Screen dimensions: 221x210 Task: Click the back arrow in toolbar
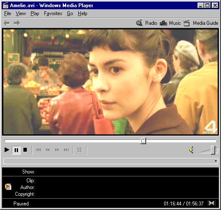coord(7,23)
